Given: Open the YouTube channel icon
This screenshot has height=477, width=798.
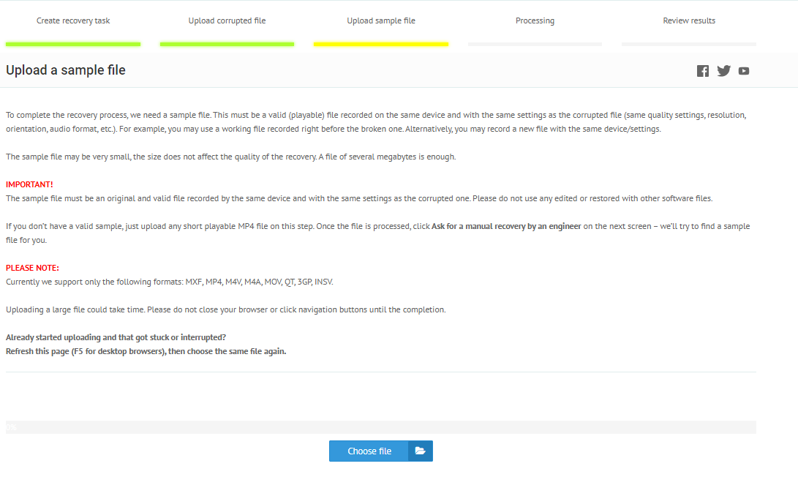Looking at the screenshot, I should point(744,71).
